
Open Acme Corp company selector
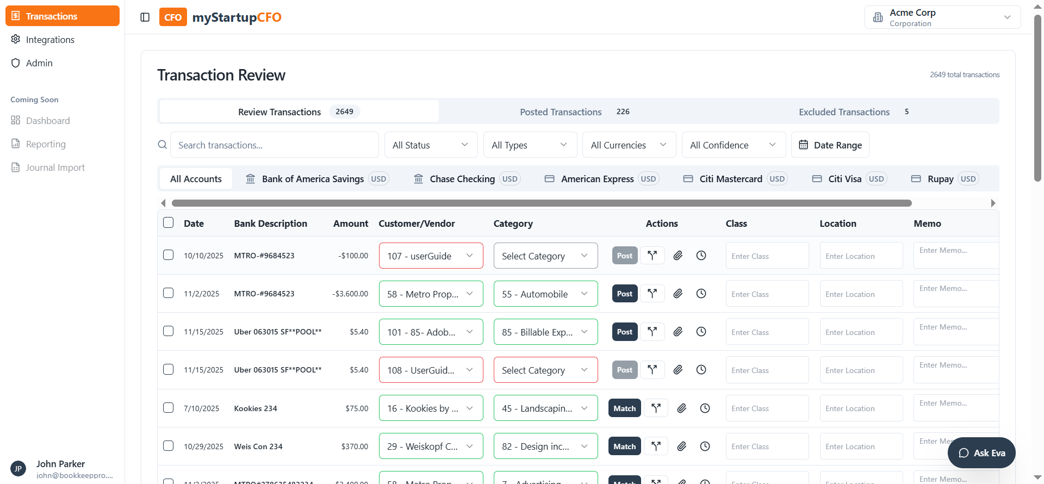click(942, 17)
